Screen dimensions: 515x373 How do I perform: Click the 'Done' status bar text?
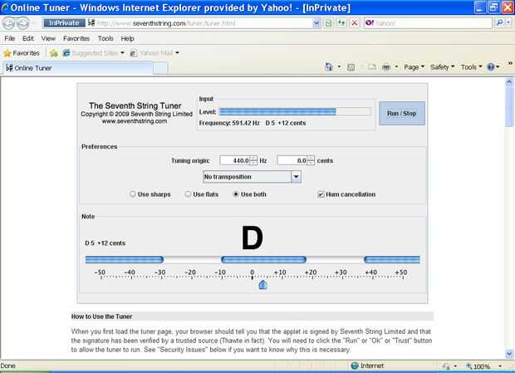click(x=7, y=366)
